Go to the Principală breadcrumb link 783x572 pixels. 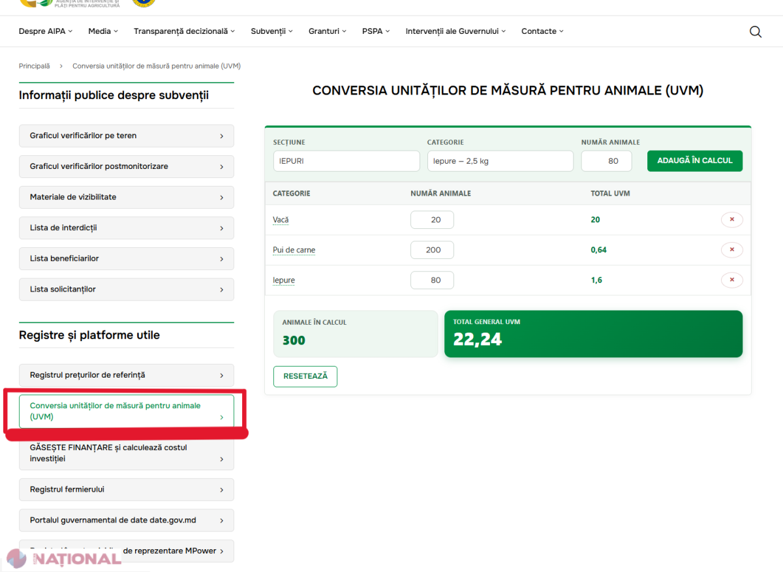(x=34, y=66)
